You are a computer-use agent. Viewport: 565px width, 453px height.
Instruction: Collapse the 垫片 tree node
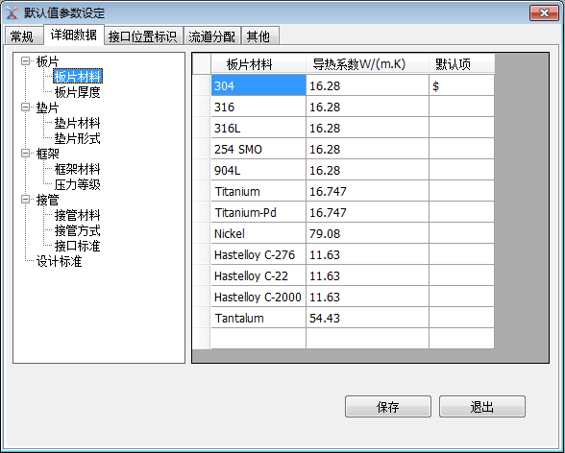tap(25, 107)
